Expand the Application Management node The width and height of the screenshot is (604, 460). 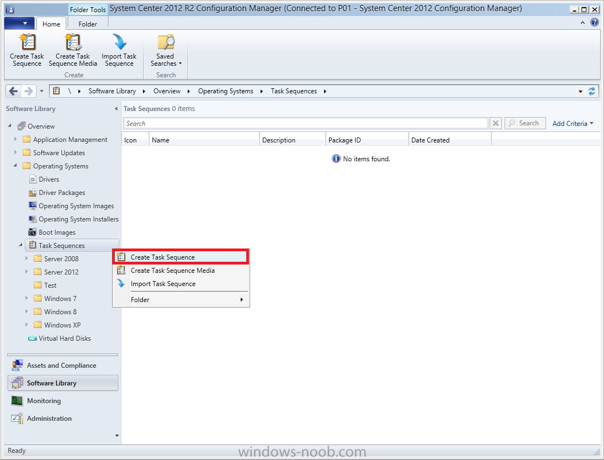tap(15, 139)
